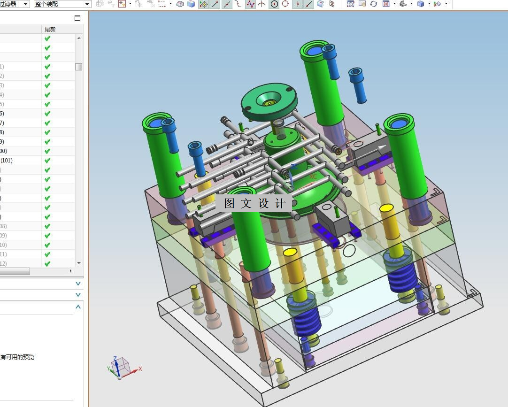
Task: Click the green checkmark in the 12) row
Action: 47,264
